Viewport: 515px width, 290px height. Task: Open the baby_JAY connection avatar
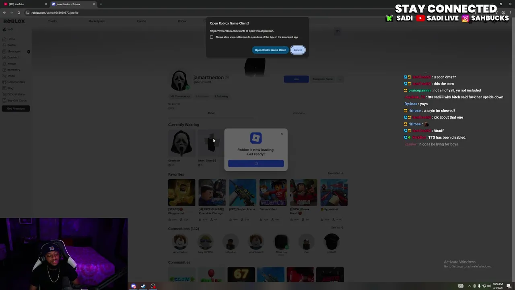point(206,242)
